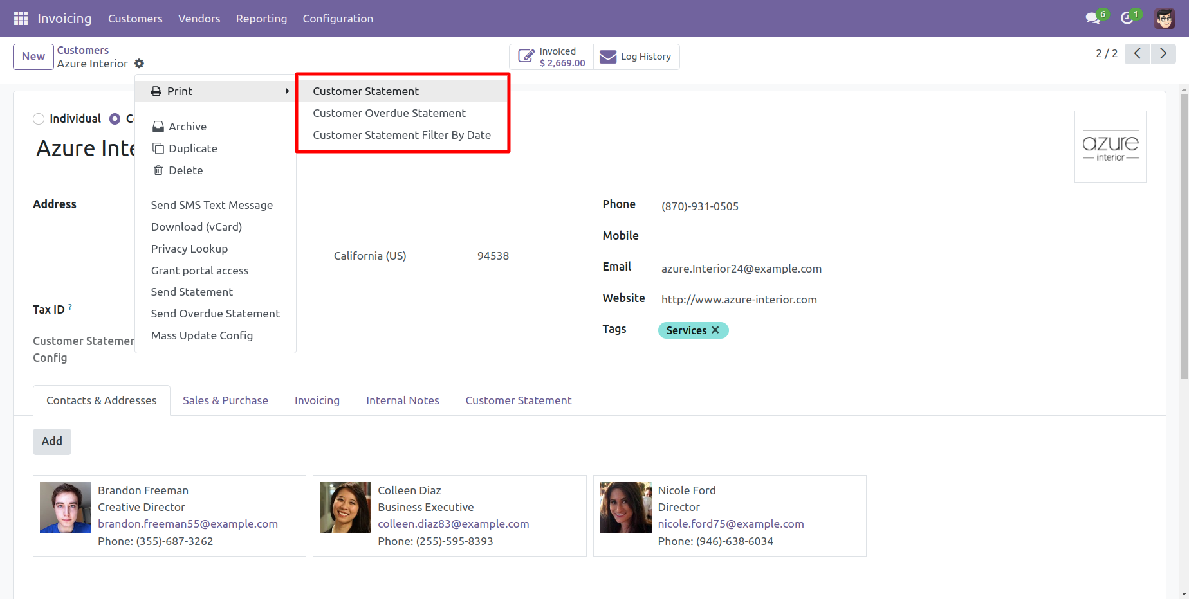
Task: Open Brandon Freeman's contact photo
Action: (x=66, y=508)
